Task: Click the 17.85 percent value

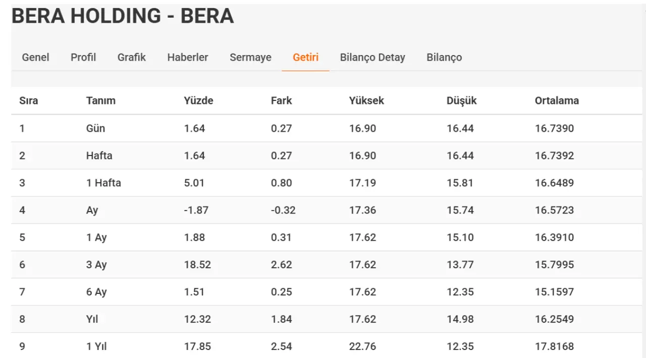Action: click(197, 346)
